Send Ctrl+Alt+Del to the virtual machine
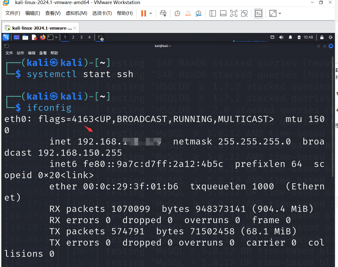The height and width of the screenshot is (267, 338). tap(163, 14)
